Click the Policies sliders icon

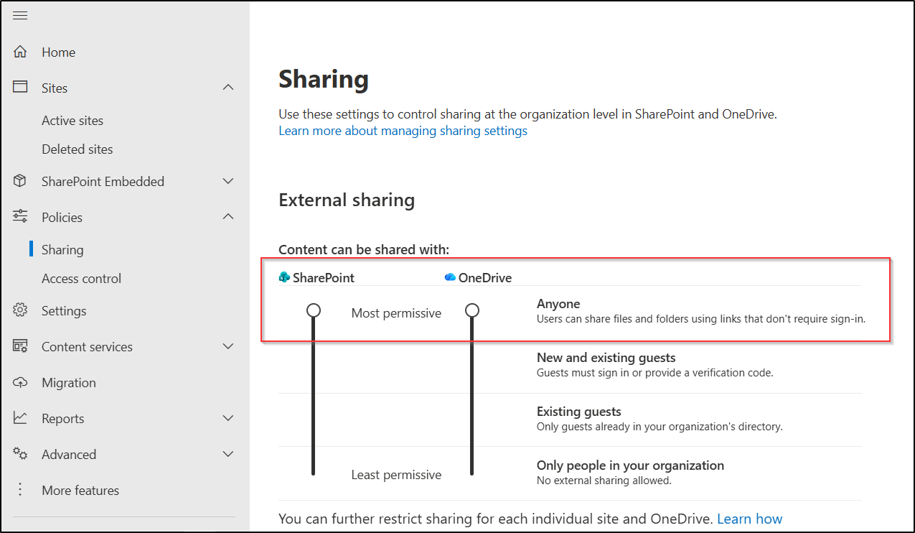[x=20, y=216]
